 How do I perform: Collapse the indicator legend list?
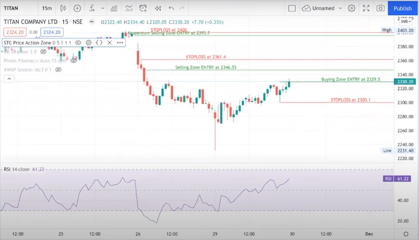[x=9, y=79]
